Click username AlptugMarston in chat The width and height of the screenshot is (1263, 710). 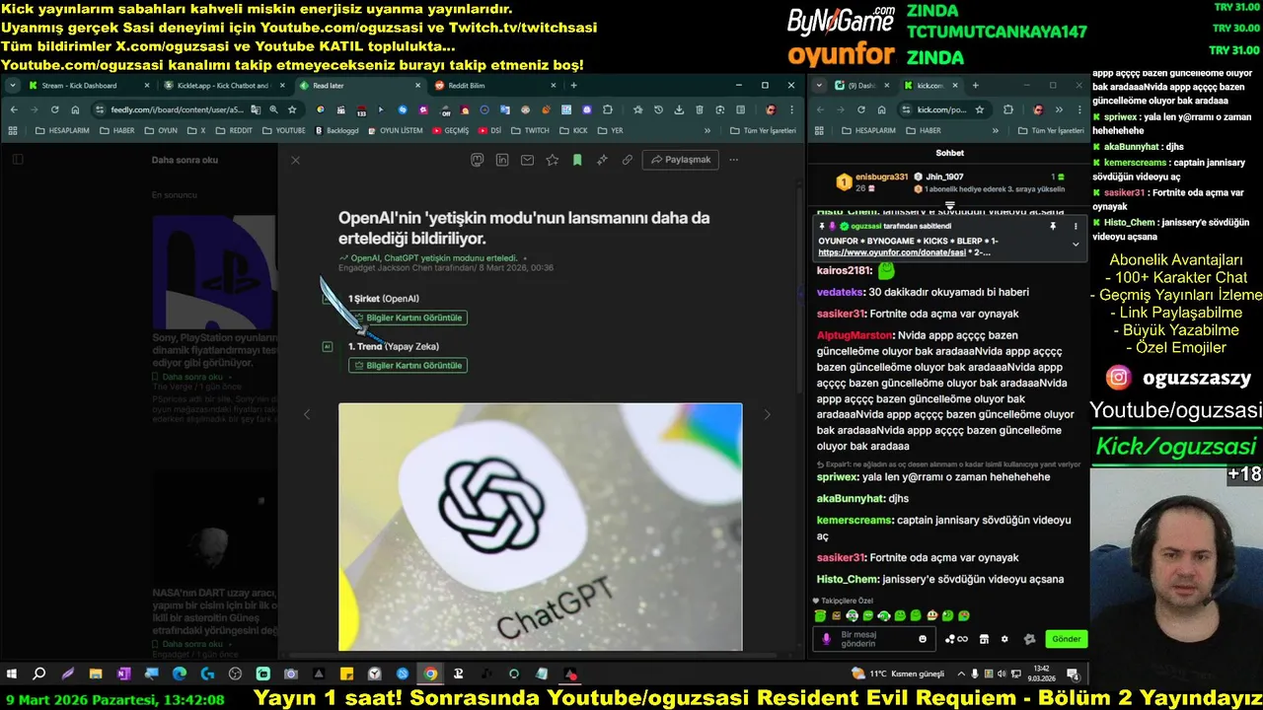854,335
